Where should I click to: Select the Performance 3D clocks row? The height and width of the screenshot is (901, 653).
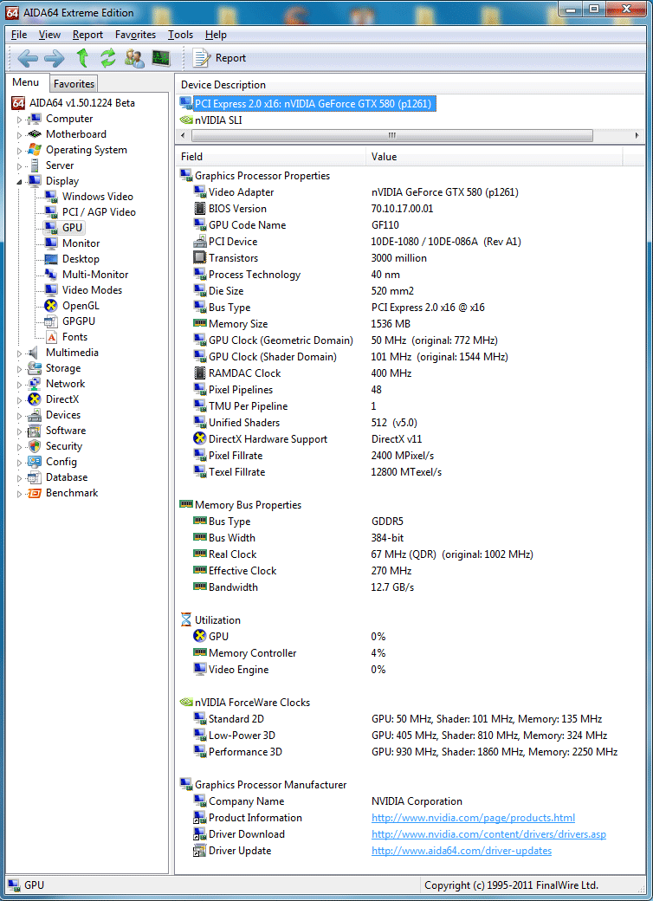pyautogui.click(x=410, y=752)
